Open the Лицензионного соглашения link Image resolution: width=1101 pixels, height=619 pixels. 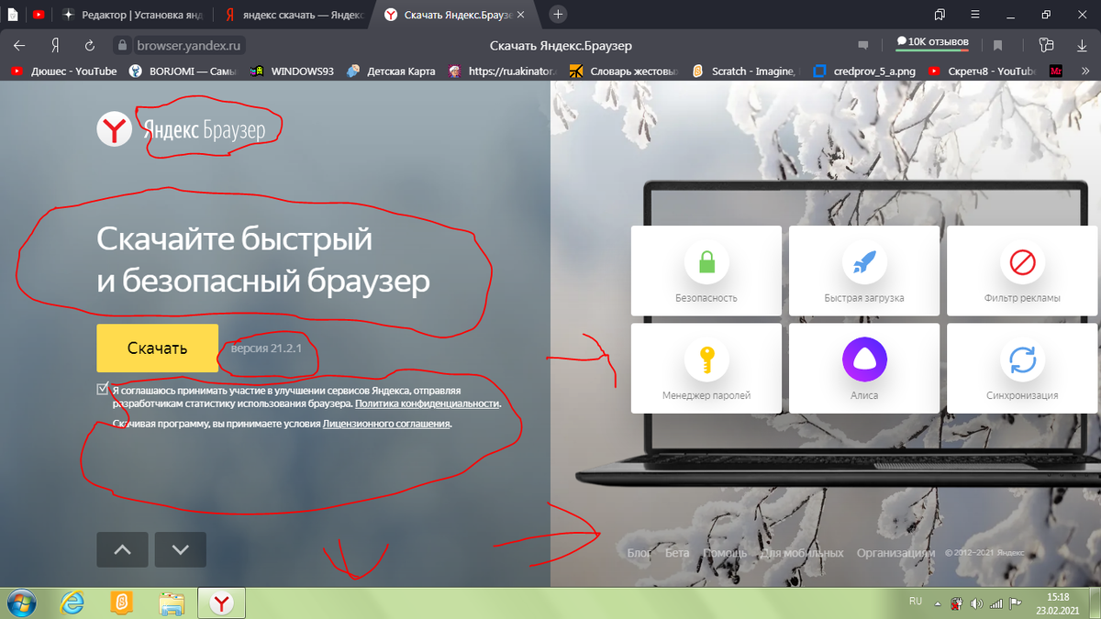pyautogui.click(x=386, y=425)
